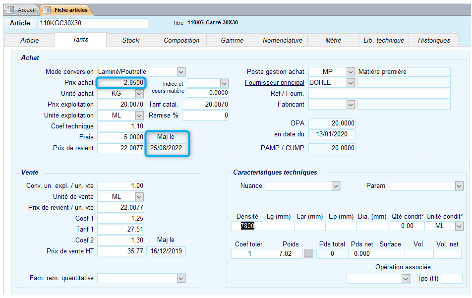472x298 pixels.
Task: Select the Composition tab
Action: [181, 40]
